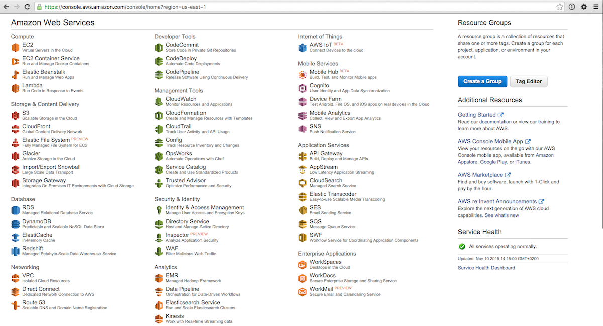Open the Device Farm link
The height and width of the screenshot is (326, 603).
click(326, 99)
